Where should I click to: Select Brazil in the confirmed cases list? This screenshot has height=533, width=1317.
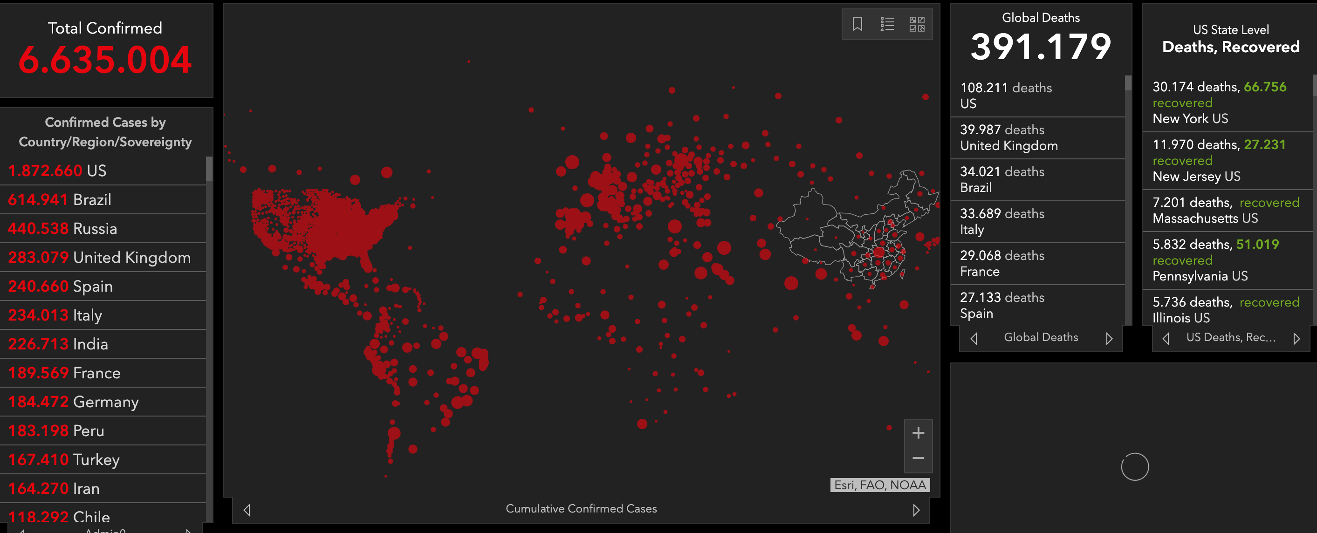click(x=92, y=199)
